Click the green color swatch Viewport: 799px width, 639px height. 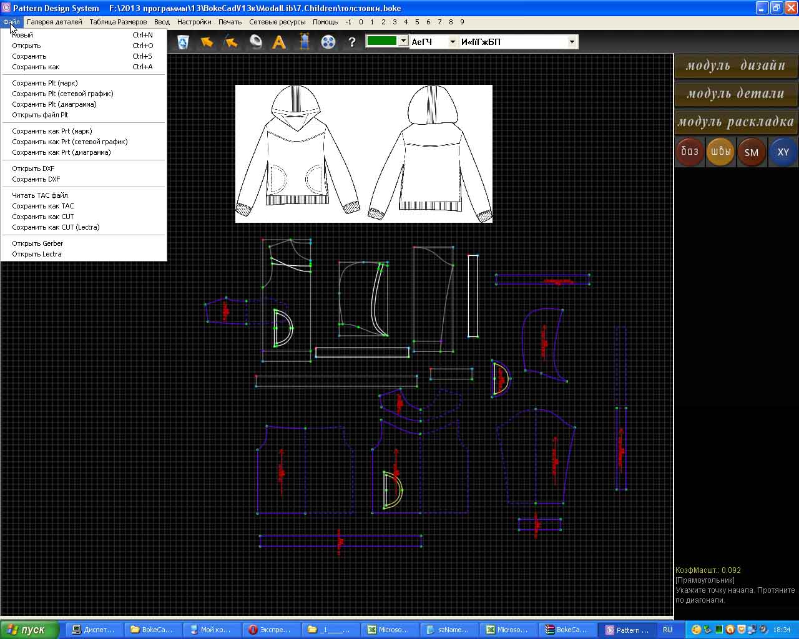pos(382,41)
